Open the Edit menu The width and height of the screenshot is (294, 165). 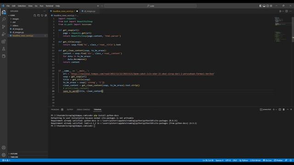click(x=13, y=6)
